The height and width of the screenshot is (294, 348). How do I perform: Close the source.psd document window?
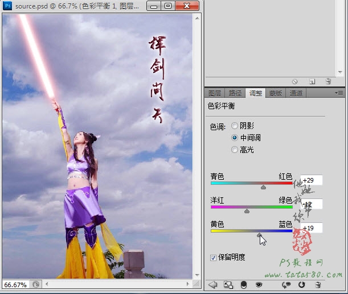coord(187,6)
